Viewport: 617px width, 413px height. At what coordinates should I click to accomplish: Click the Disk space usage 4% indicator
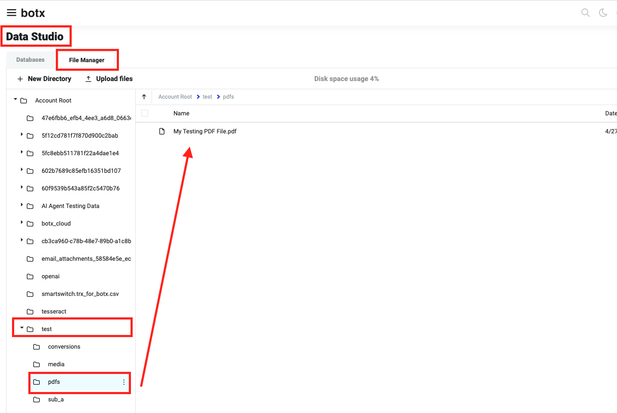click(x=346, y=78)
